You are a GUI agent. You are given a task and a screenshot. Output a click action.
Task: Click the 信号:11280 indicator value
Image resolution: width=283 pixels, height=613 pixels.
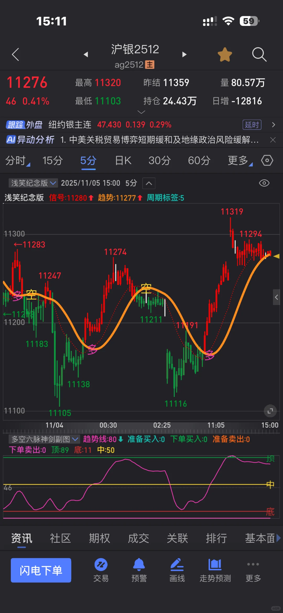coord(71,198)
